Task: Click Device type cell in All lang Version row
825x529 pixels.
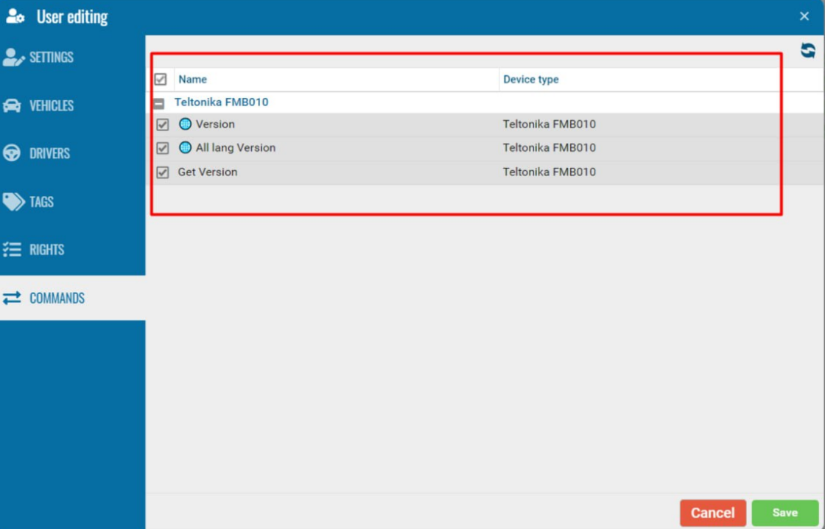Action: [x=550, y=148]
